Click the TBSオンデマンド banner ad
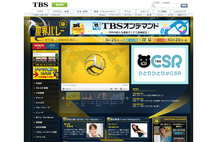 click(129, 27)
